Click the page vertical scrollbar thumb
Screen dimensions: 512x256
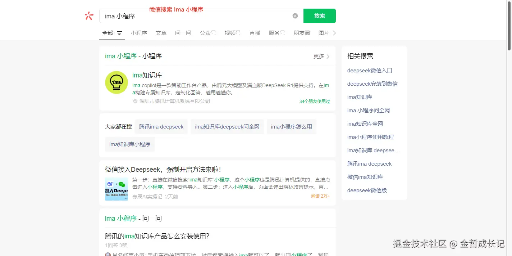tap(509, 25)
